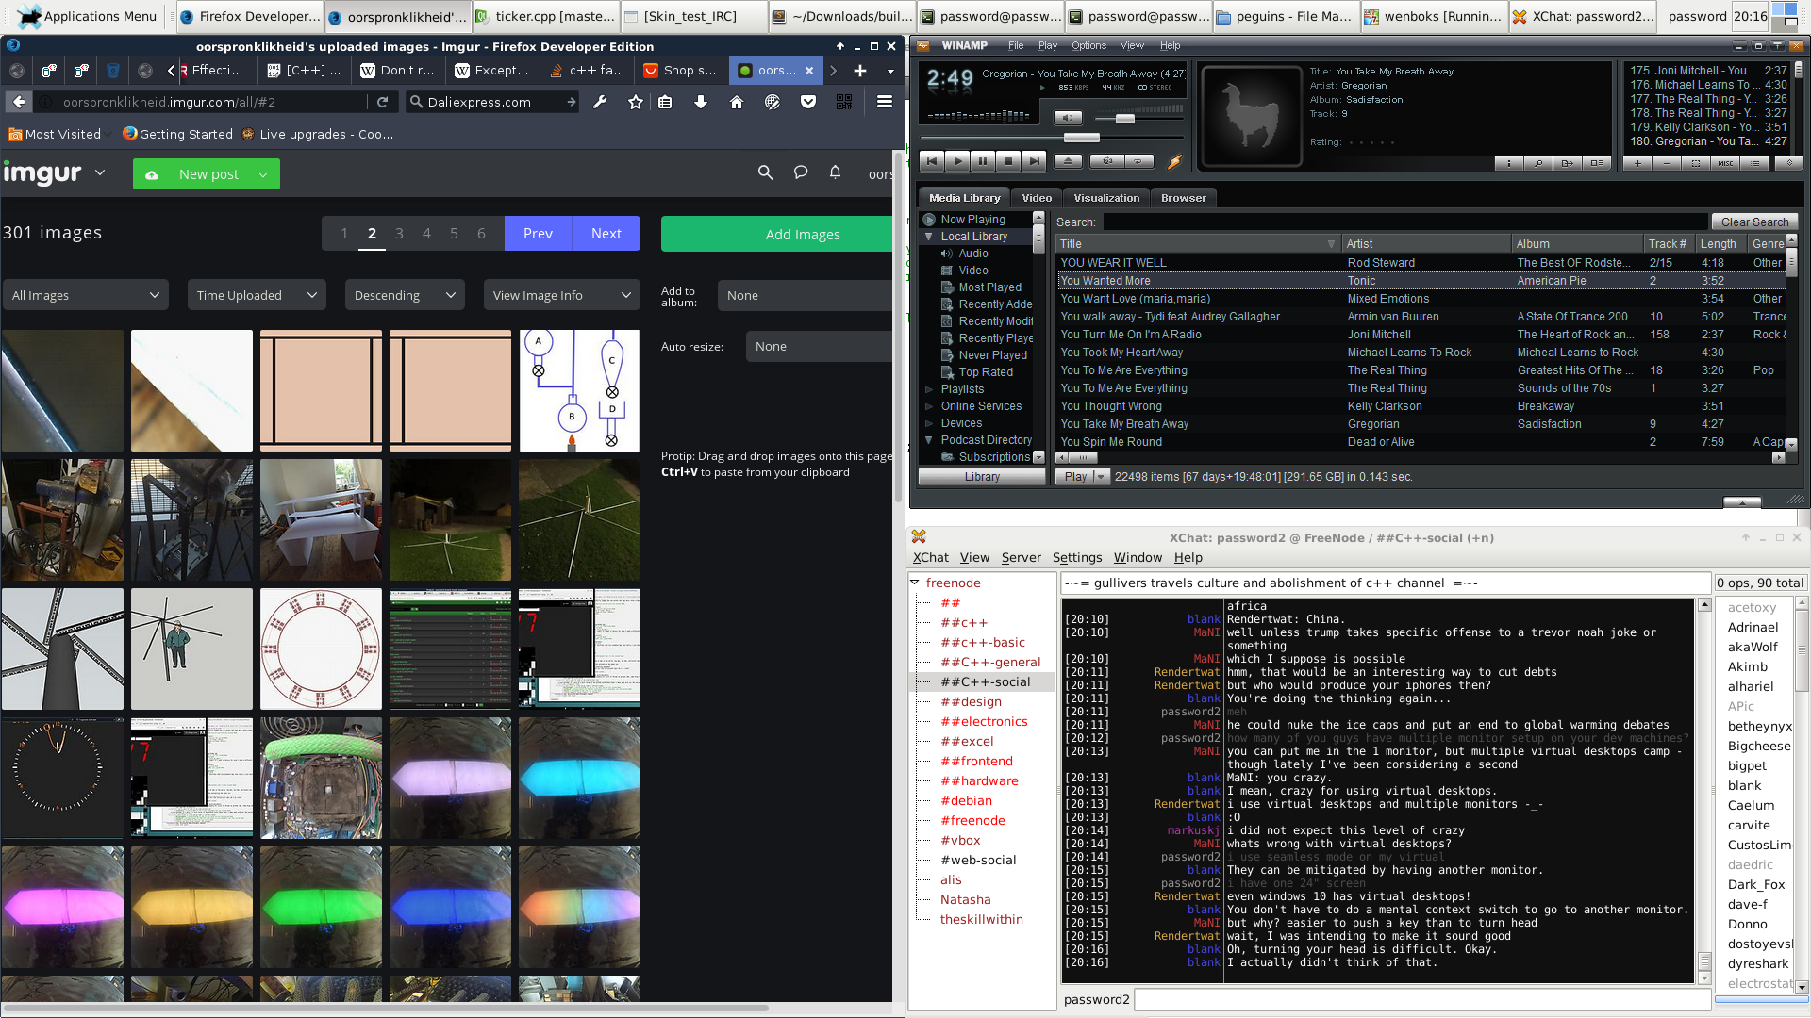The image size is (1811, 1018).
Task: Go to Next page of images
Action: (606, 234)
